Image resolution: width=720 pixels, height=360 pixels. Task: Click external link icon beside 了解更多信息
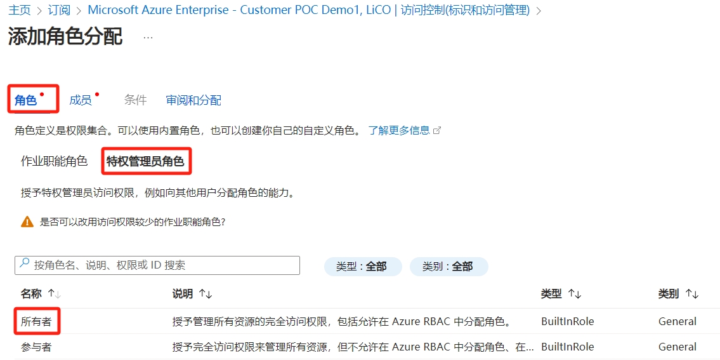pyautogui.click(x=436, y=130)
